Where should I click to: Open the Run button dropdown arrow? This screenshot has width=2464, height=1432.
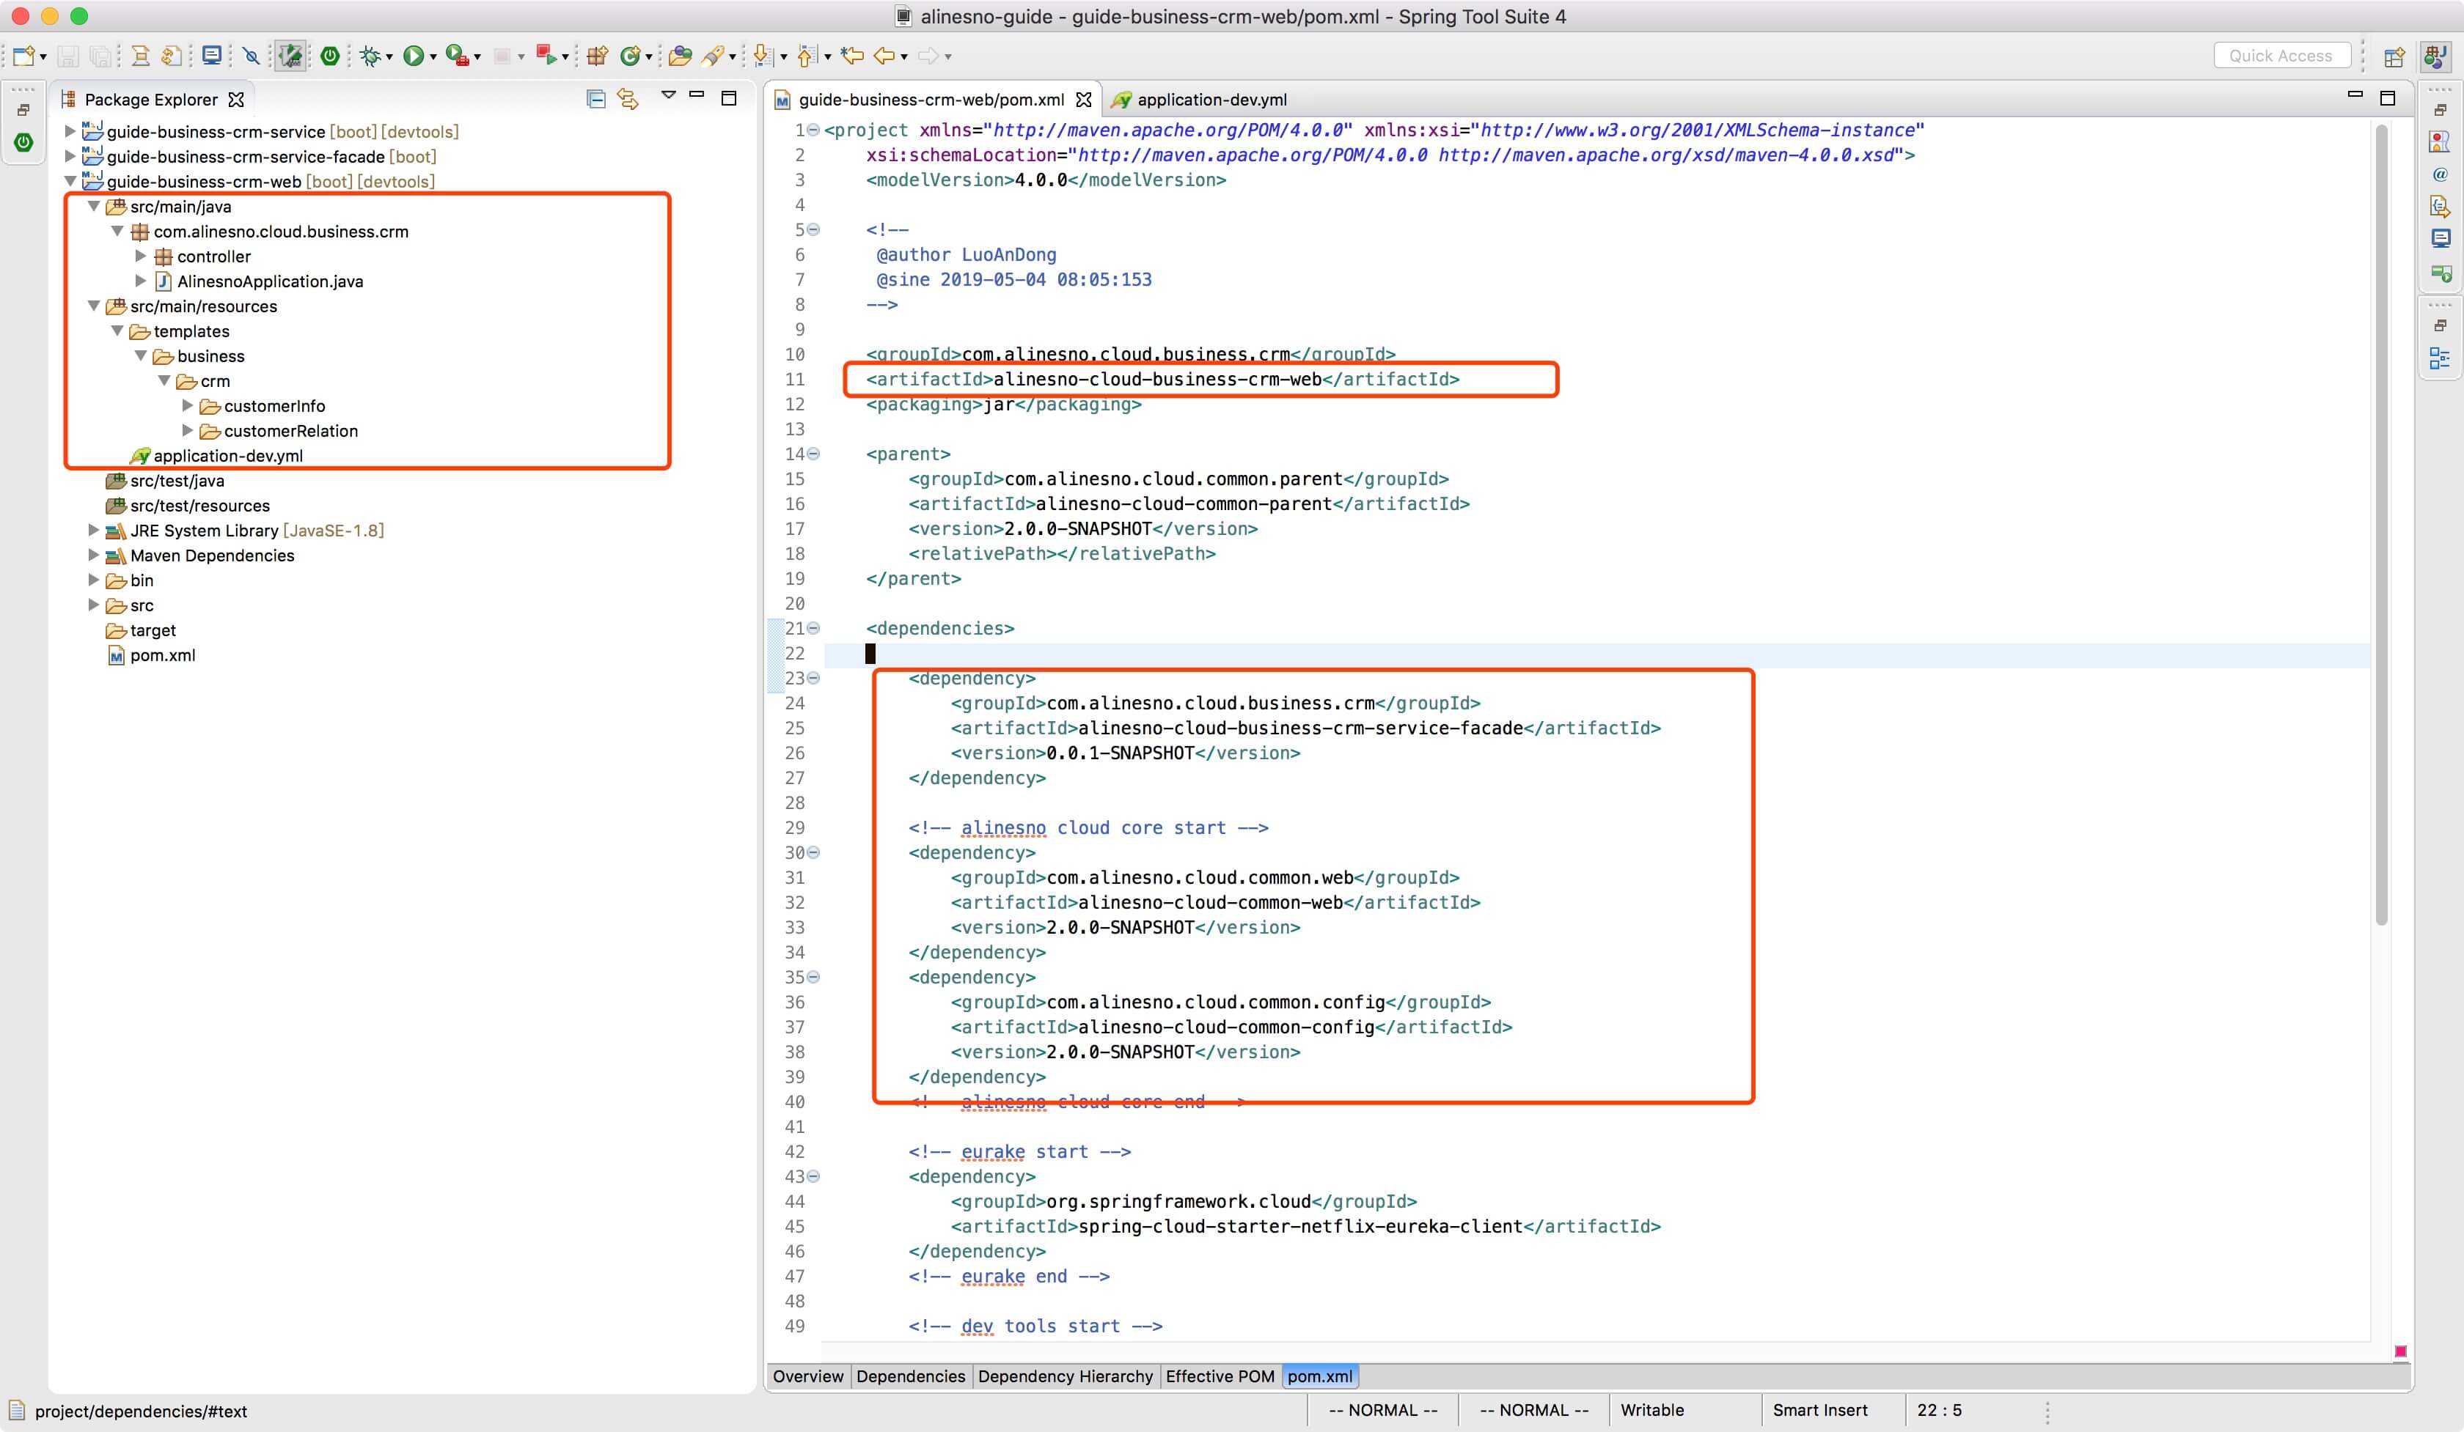coord(433,58)
